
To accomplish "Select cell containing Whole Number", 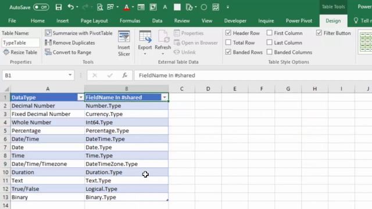I will coord(48,122).
